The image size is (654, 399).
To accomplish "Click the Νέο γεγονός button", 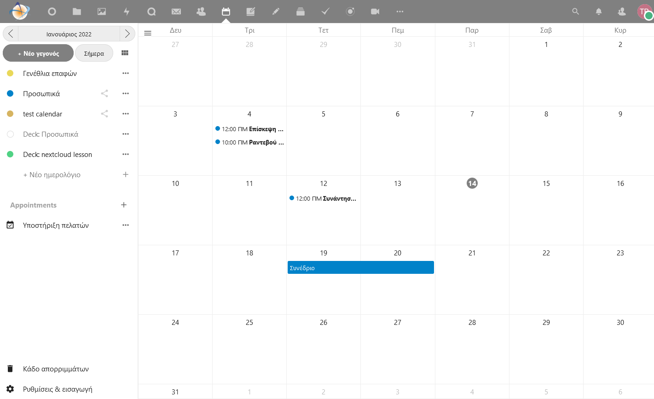I will click(38, 53).
